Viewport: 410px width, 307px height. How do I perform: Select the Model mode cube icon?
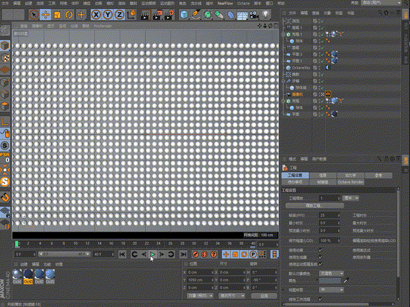point(5,46)
